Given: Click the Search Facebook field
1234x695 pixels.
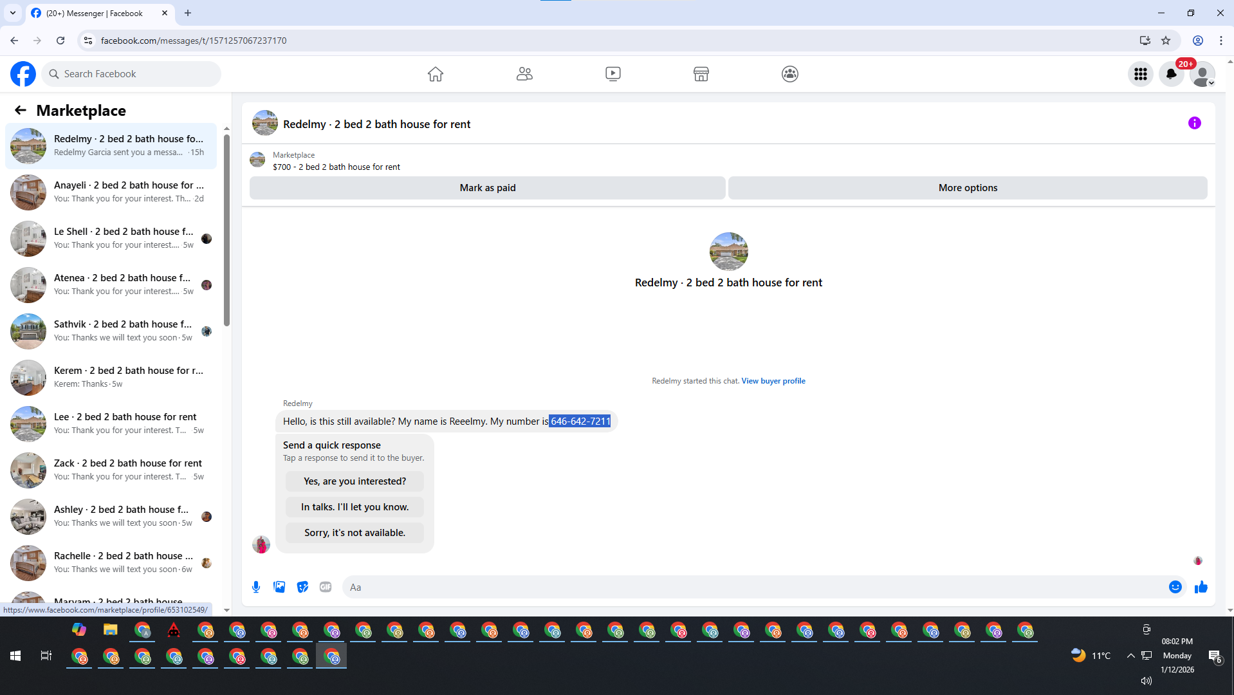Looking at the screenshot, I should click(x=132, y=74).
